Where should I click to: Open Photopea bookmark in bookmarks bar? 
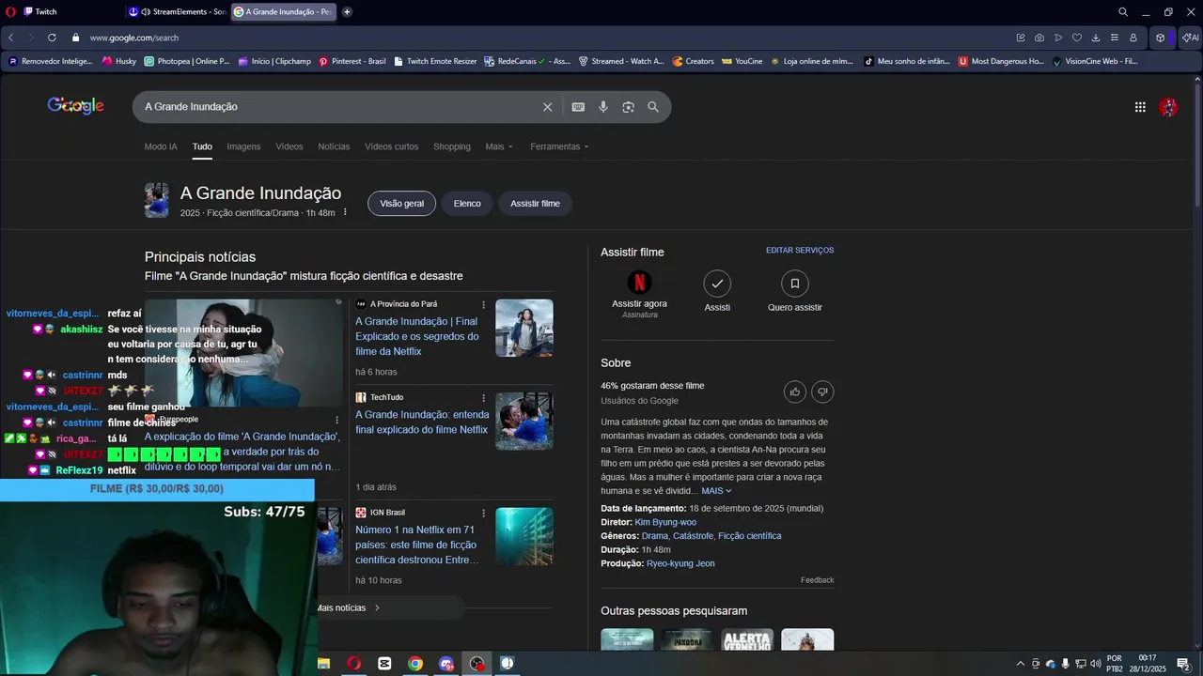186,61
